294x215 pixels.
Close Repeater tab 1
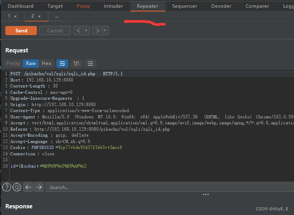15,17
